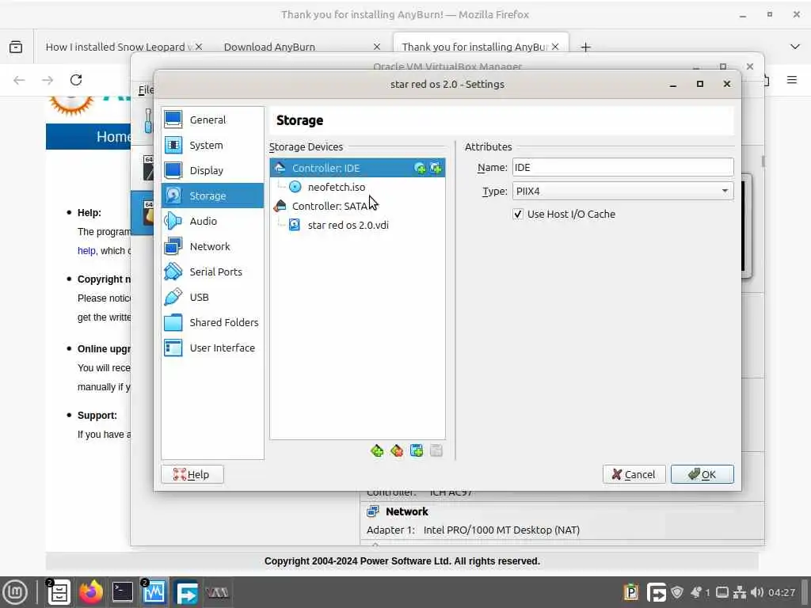Launch the terminal from the taskbar
The width and height of the screenshot is (811, 608).
(123, 592)
